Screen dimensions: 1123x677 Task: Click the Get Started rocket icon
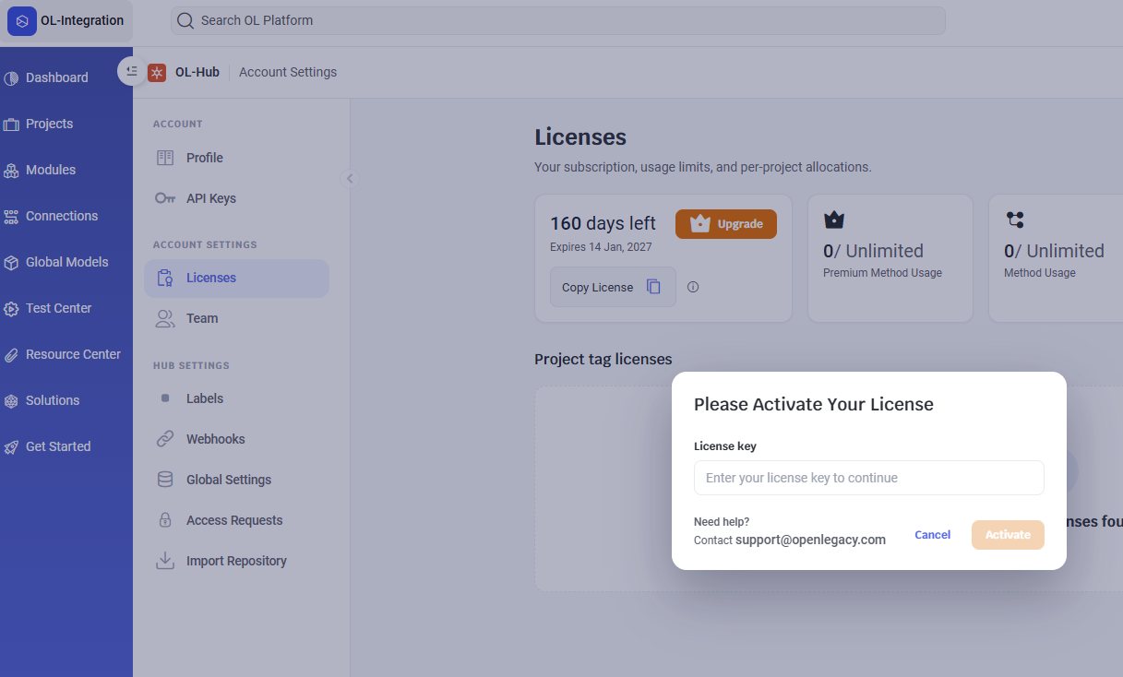11,446
